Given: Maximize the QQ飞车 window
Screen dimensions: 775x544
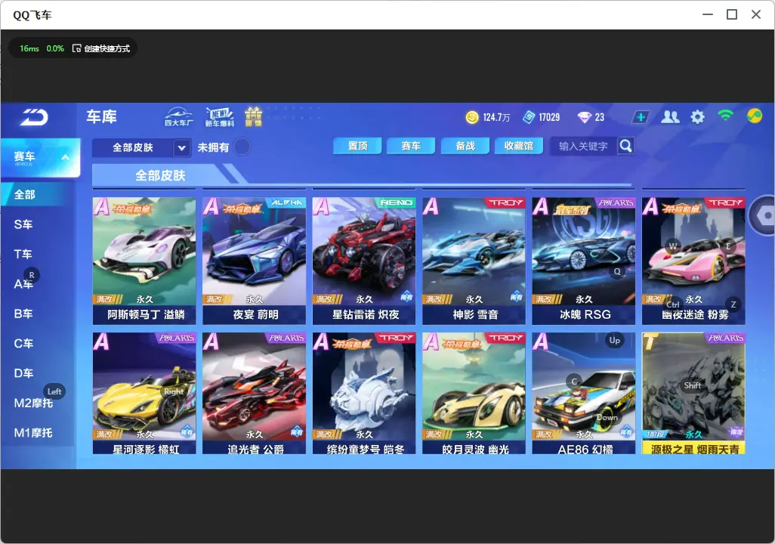Looking at the screenshot, I should (732, 14).
